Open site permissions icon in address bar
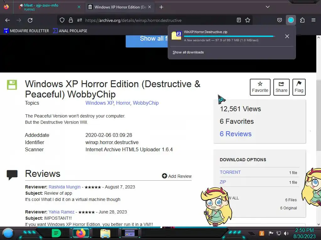321x240 pixels. tap(80, 20)
